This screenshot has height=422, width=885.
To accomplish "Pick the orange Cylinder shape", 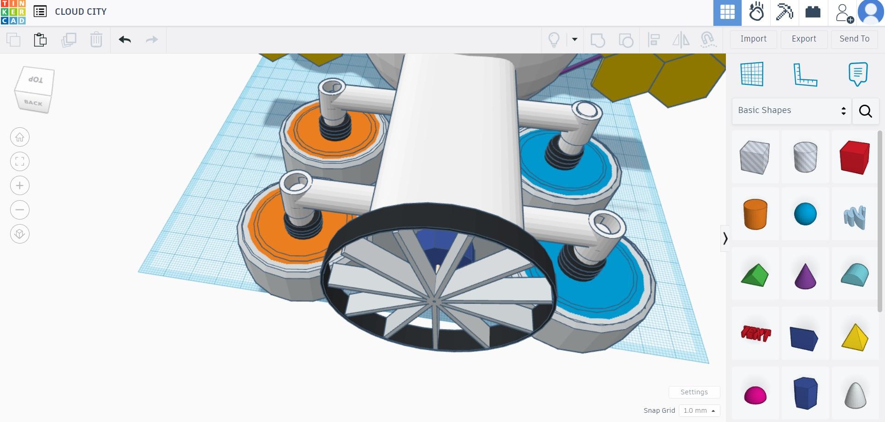I will point(755,214).
